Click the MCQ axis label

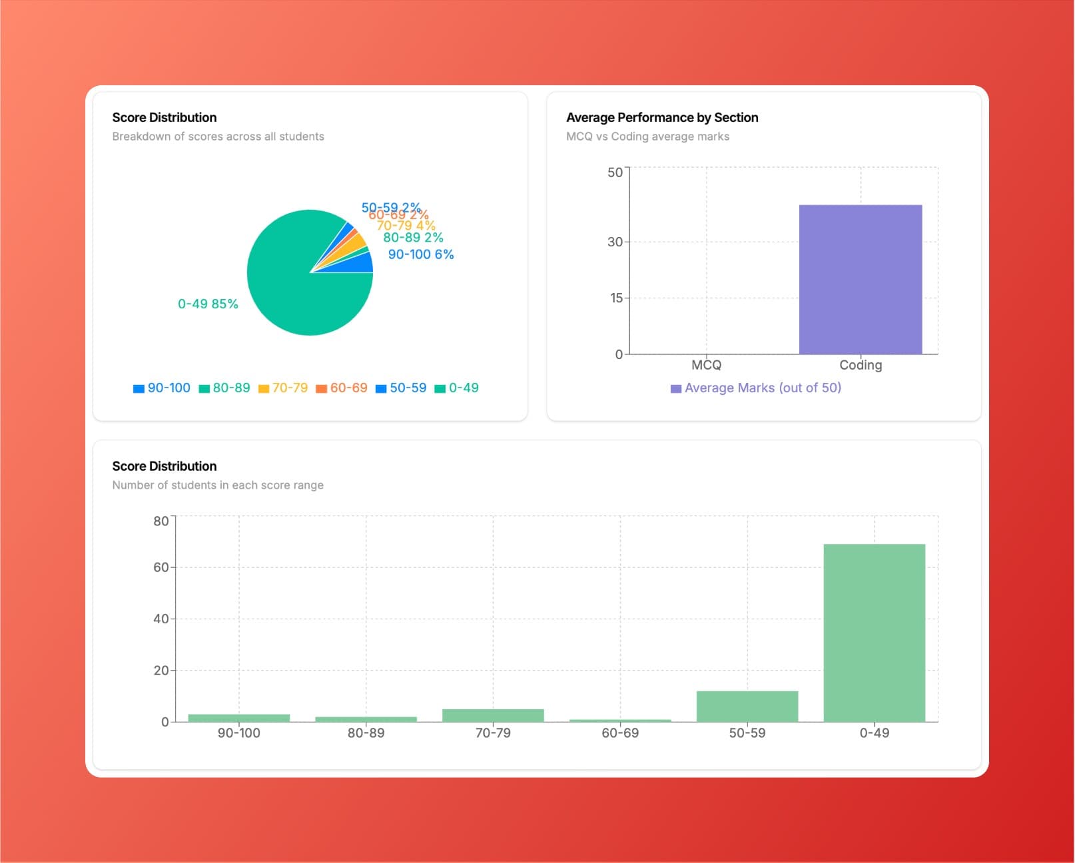click(706, 365)
